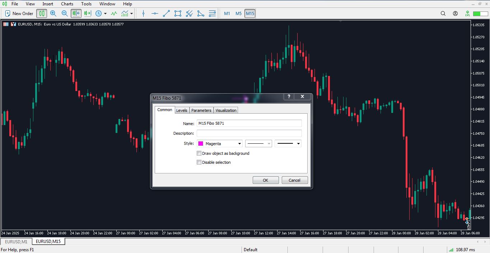490x253 pixels.
Task: Open the line thickness dropdown
Action: (298, 143)
